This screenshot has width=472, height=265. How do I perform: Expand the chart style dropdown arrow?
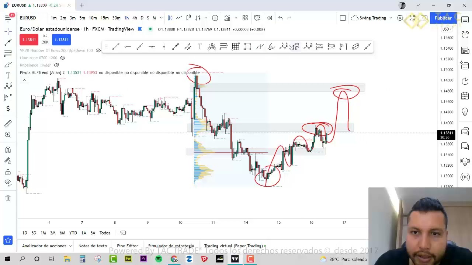[206, 18]
